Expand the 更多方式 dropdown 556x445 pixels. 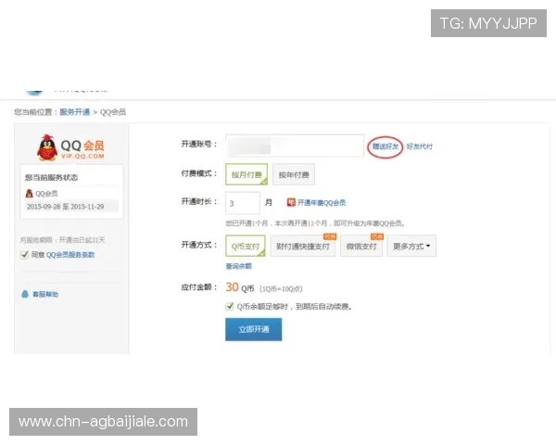(411, 246)
